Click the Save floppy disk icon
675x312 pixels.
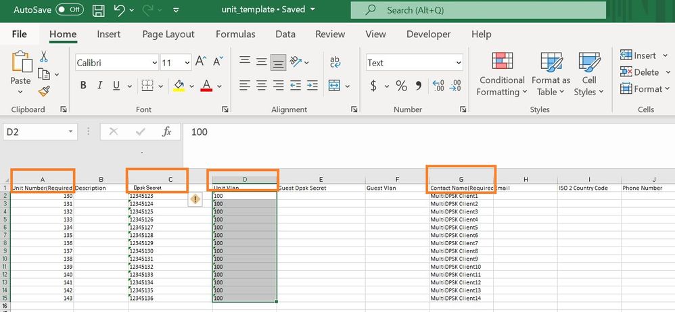click(98, 10)
